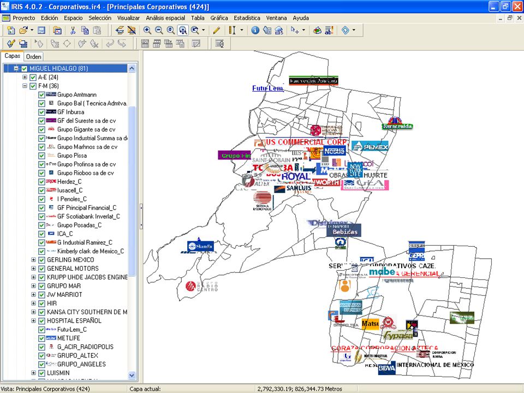Screen dimensions: 524x393
Task: Click the Copy icon in toolbar
Action: click(85, 31)
